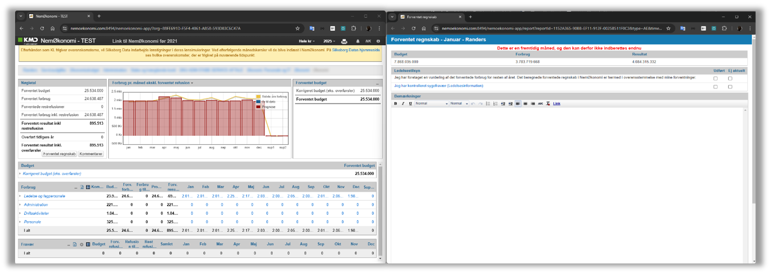The image size is (771, 274).
Task: Open the Forbrug pr. måned chart dropdown
Action: [152, 82]
